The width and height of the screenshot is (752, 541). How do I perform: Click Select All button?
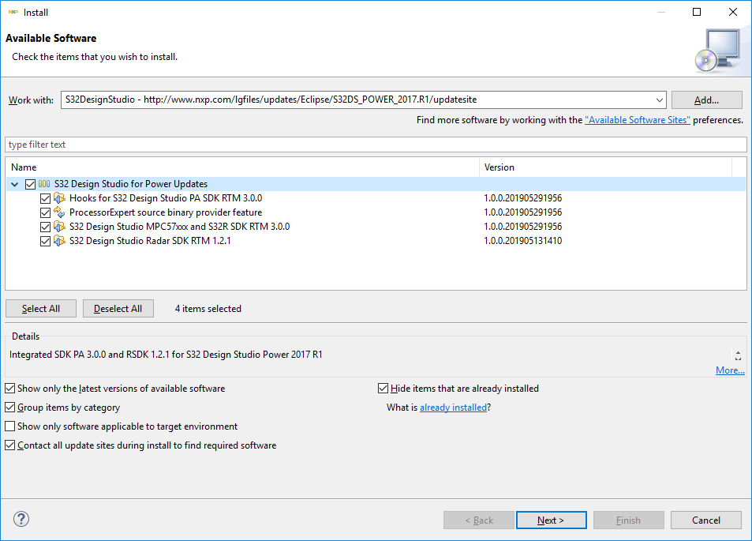point(41,309)
